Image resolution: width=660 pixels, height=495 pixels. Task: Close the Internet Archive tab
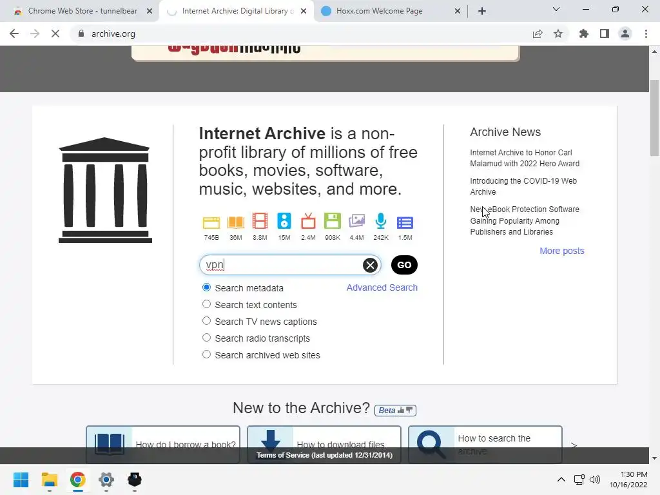[x=304, y=11]
